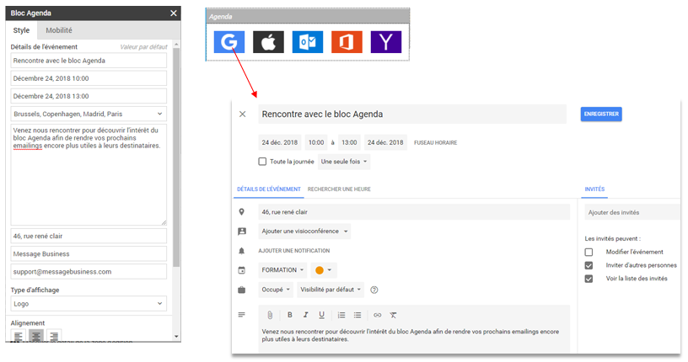Image resolution: width=688 pixels, height=362 pixels.
Task: Select center alignment in Bloc Agenda
Action: [36, 336]
